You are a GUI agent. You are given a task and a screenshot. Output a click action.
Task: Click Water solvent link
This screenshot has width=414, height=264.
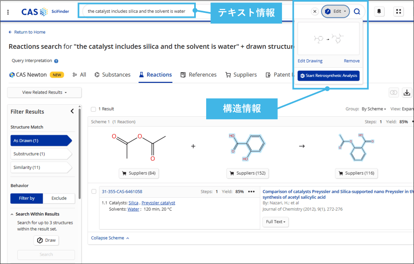[133, 209]
